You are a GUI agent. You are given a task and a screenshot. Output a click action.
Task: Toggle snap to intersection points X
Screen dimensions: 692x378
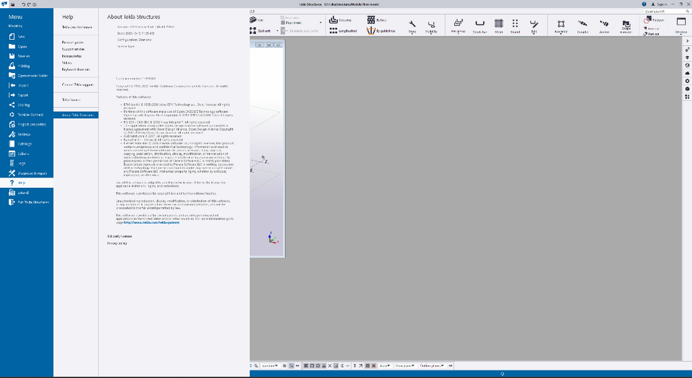point(330,366)
